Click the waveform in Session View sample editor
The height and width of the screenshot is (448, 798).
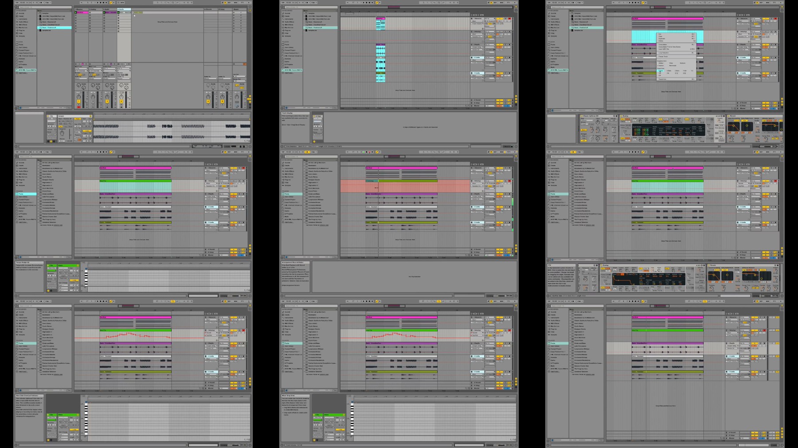[172, 132]
